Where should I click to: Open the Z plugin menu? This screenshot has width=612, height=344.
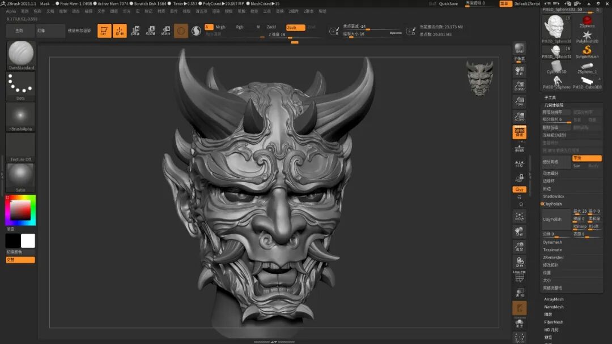tap(294, 11)
